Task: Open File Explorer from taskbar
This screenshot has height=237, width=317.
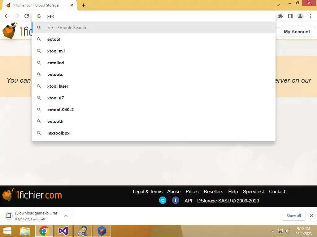Action: [x=25, y=231]
